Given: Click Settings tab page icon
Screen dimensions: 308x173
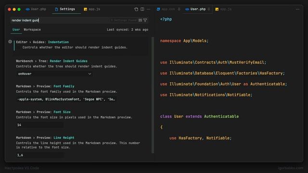Looking at the screenshot, I should tap(57, 9).
